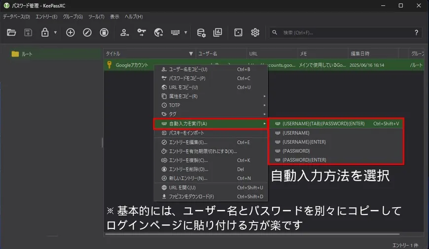The height and width of the screenshot is (249, 429).
Task: Expand タグ submenu
Action: coord(211,114)
